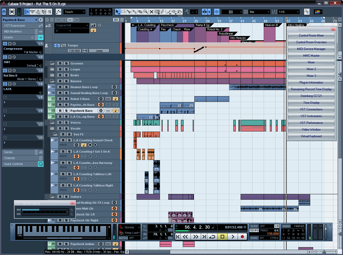Click the Quick Controls power icon
This screenshot has height=255, width=343.
pyautogui.click(x=41, y=164)
